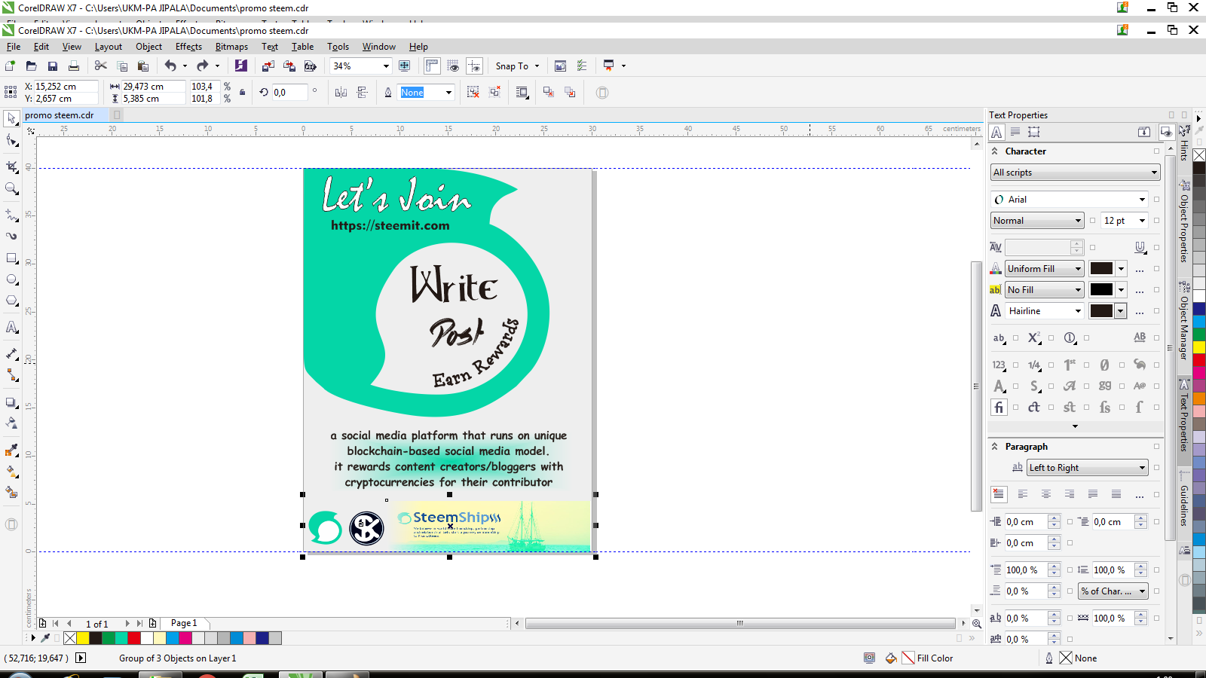Viewport: 1206px width, 678px height.
Task: Open a document with the Open folder icon
Action: coord(32,66)
